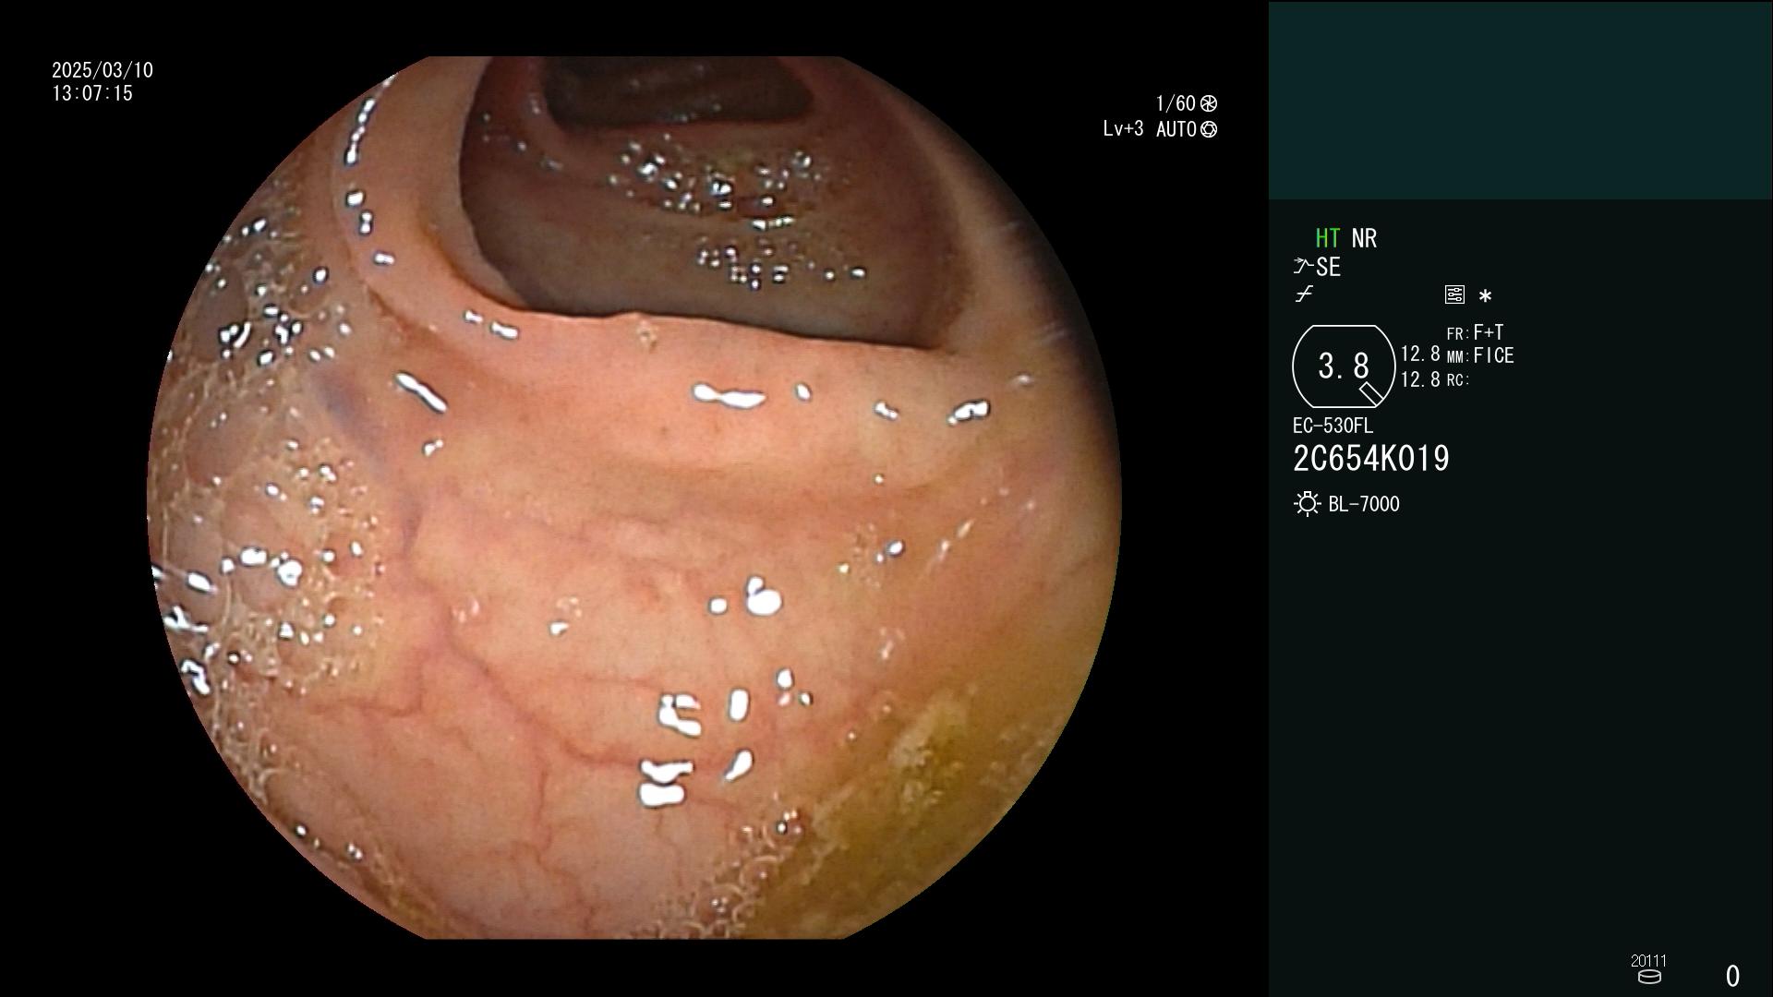Click the image counter showing 0
The width and height of the screenshot is (1773, 997).
pyautogui.click(x=1732, y=976)
